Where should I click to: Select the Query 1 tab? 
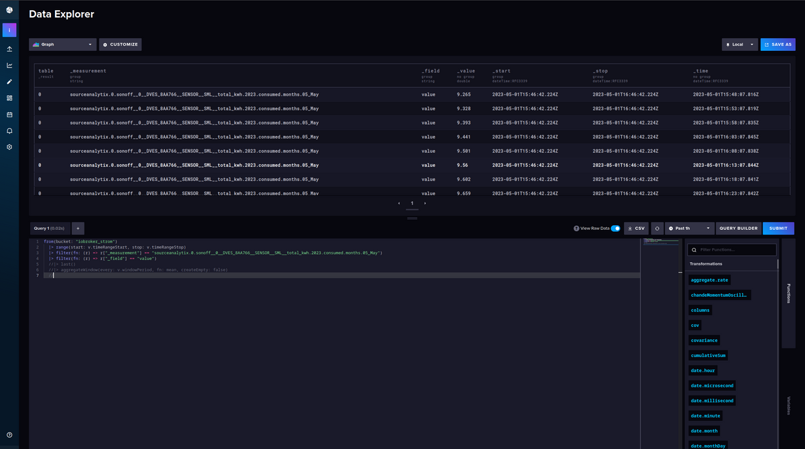(x=50, y=229)
